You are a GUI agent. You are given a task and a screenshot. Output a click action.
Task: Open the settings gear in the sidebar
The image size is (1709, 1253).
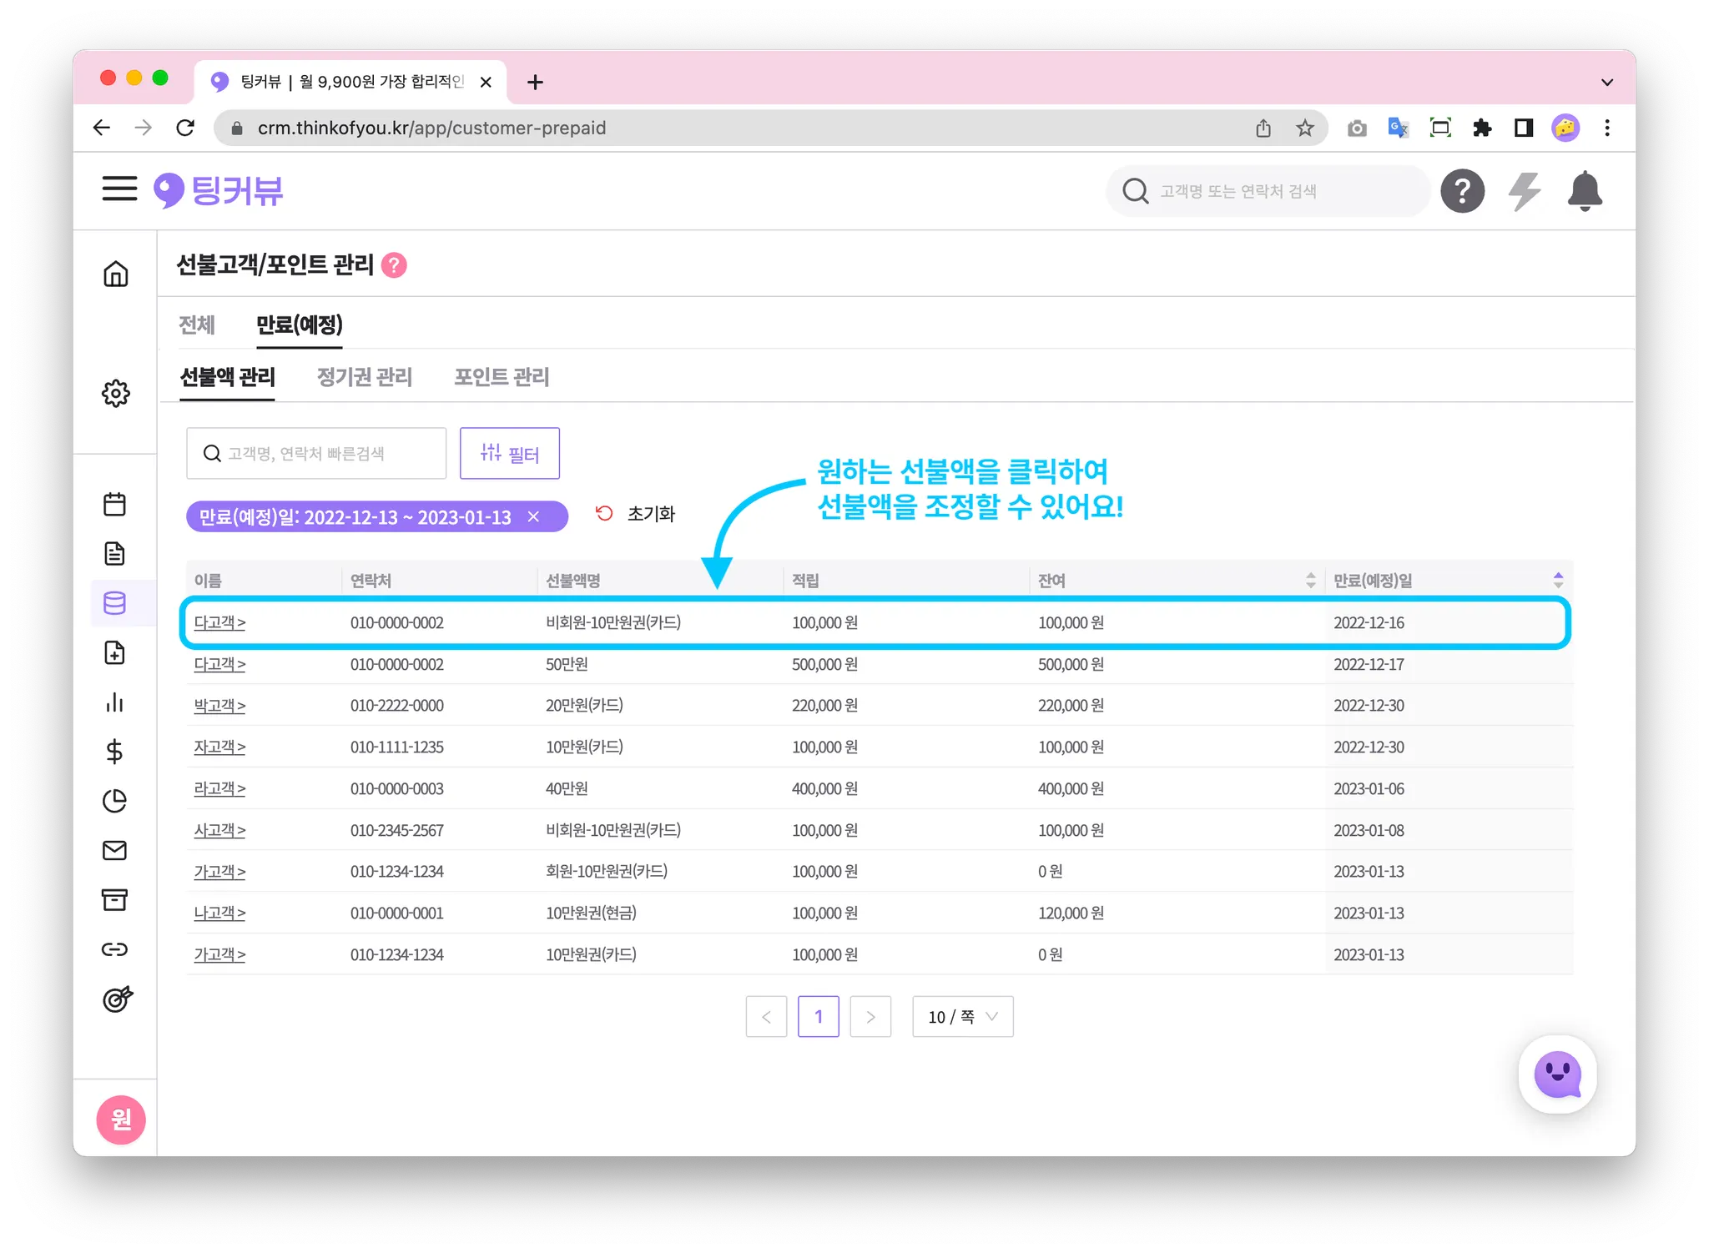[116, 393]
